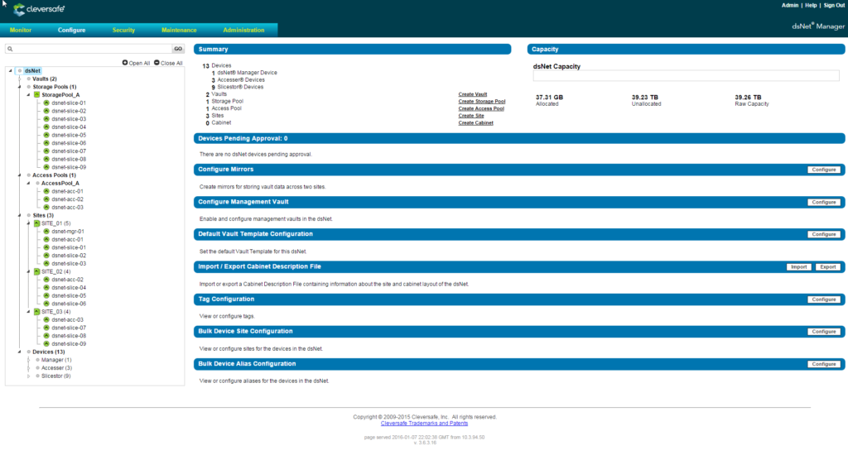848x455 pixels.
Task: Click Configure for Default Vault Template Configuration
Action: 824,234
